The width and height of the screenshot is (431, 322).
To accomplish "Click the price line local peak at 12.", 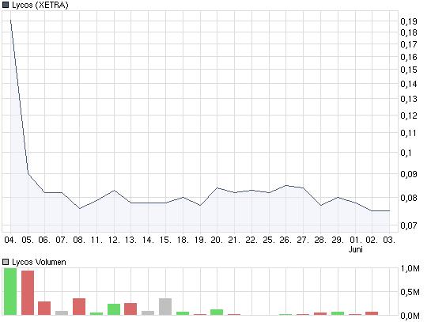I will pyautogui.click(x=114, y=191).
